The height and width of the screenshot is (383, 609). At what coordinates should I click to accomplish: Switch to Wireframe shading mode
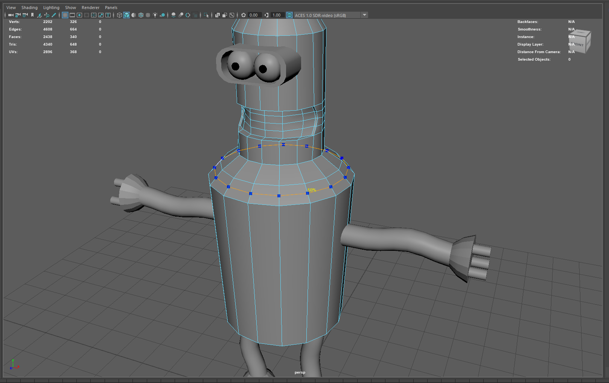pyautogui.click(x=119, y=15)
